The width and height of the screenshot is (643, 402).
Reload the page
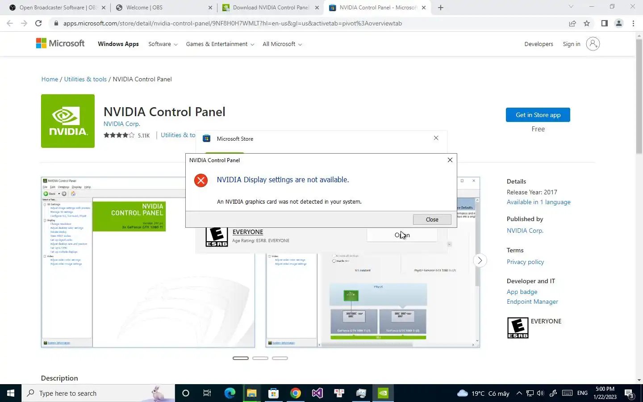[x=38, y=23]
